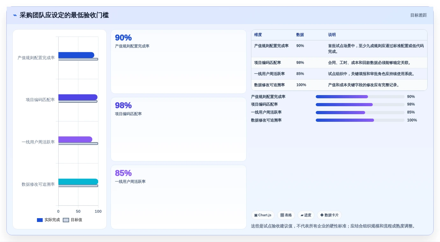
Task: Click the 一线用户周活跃率 progress bar
Action: click(x=360, y=113)
